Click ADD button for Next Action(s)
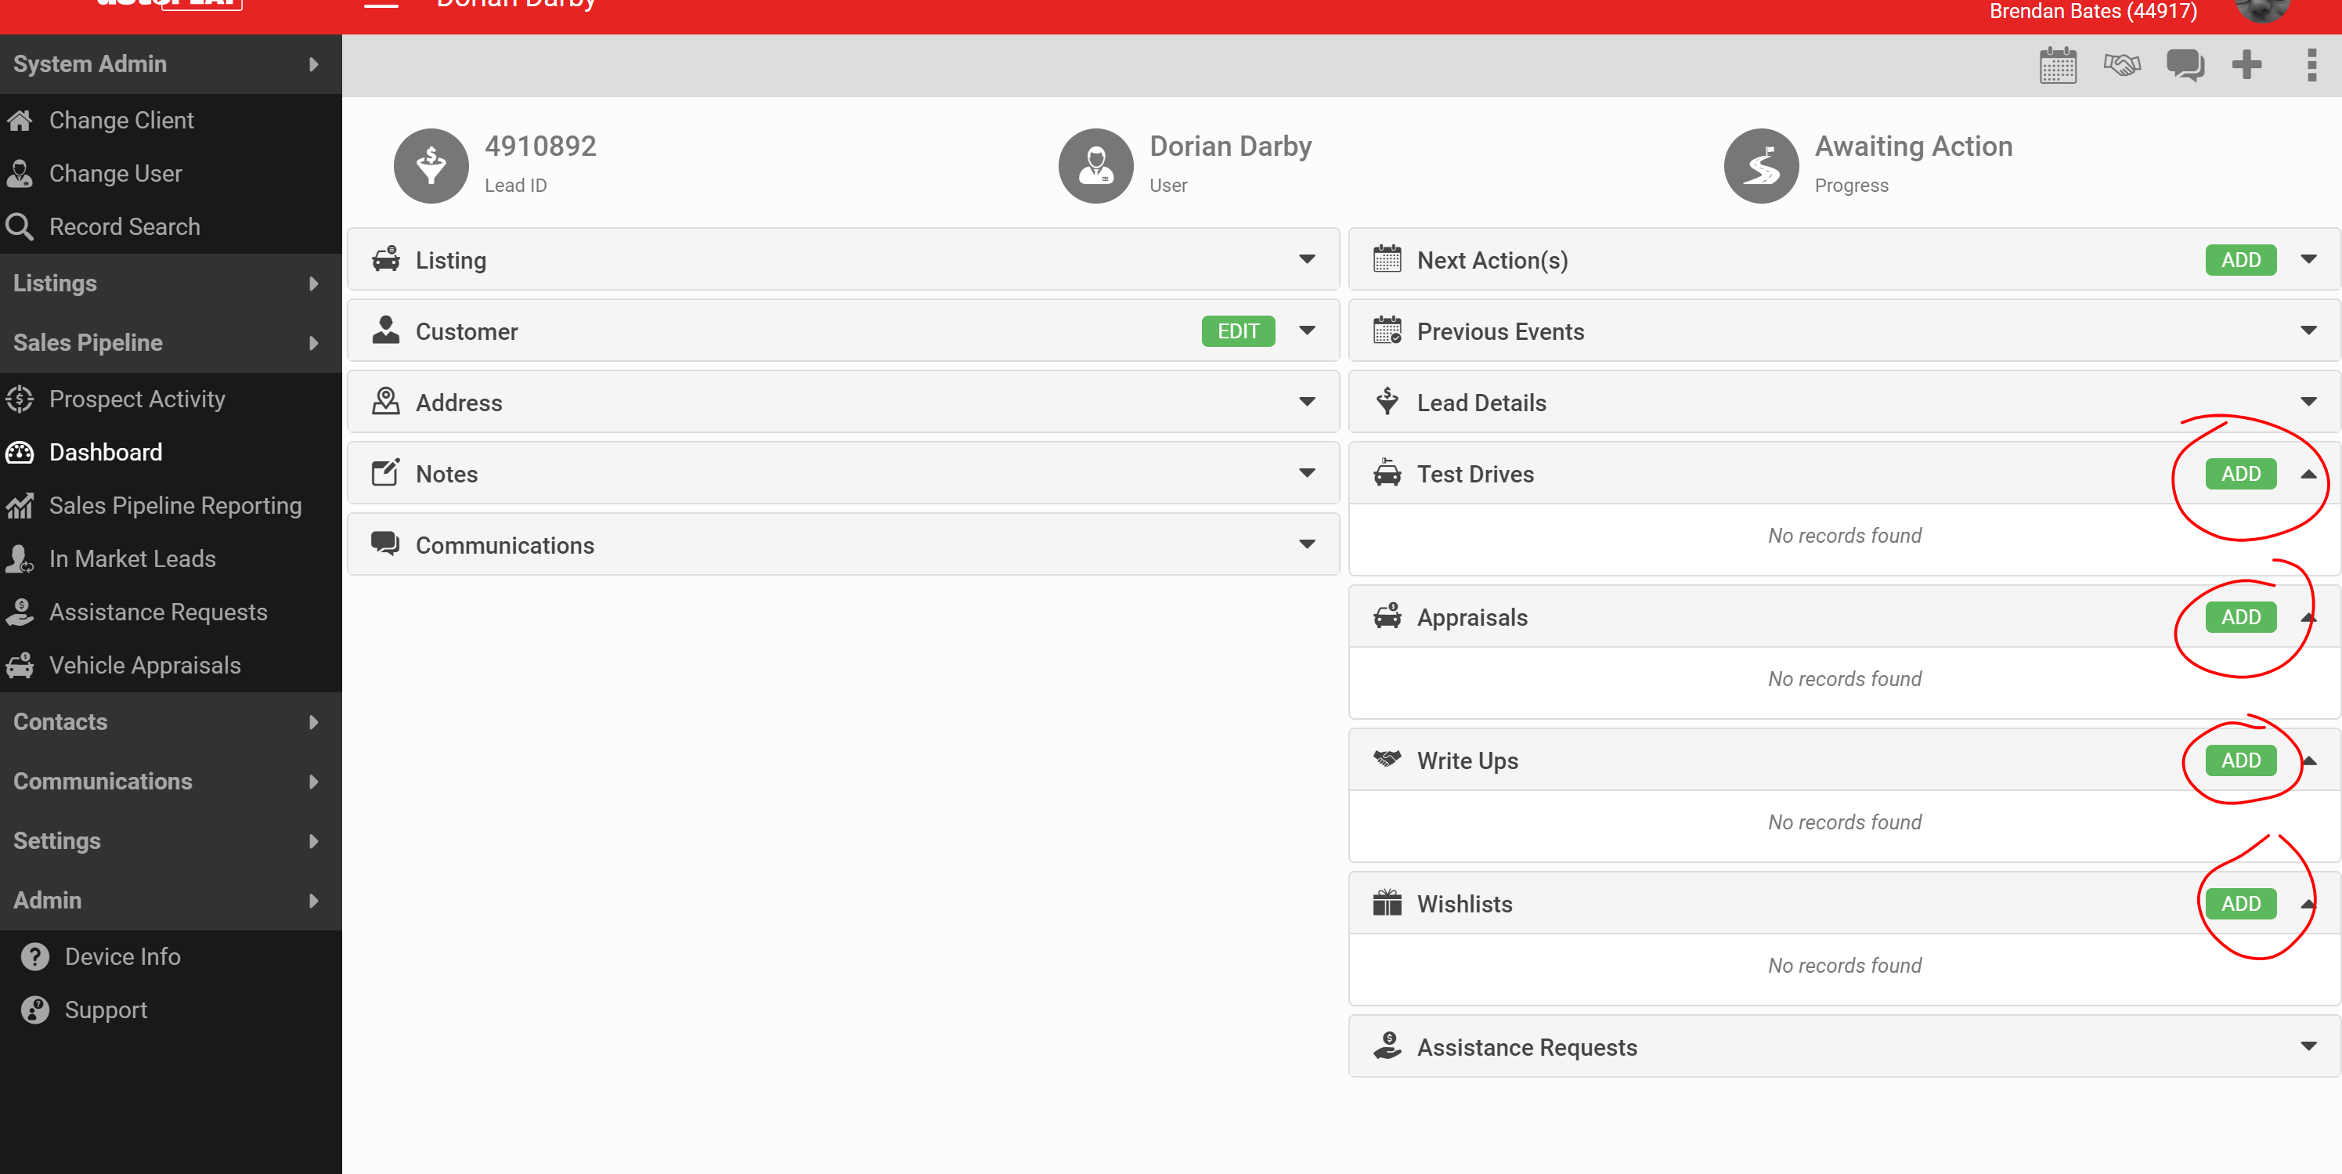Viewport: 2342px width, 1174px height. tap(2240, 260)
